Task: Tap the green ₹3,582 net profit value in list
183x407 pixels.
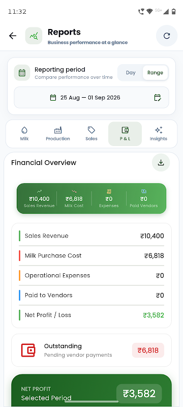Action: 154,315
